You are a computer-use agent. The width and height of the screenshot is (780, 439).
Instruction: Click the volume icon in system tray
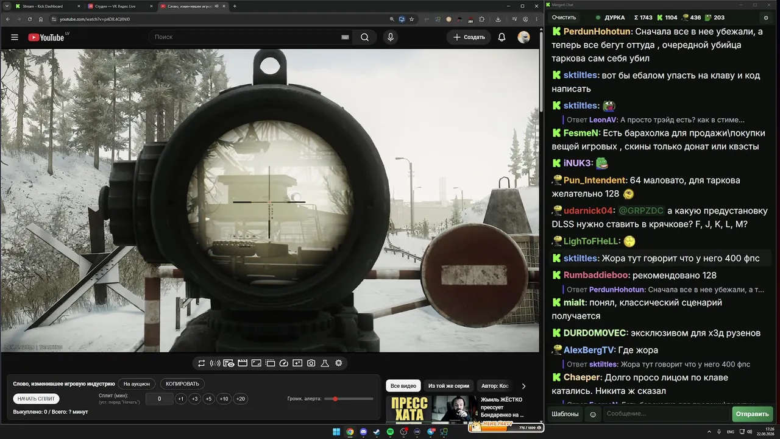[x=749, y=432]
